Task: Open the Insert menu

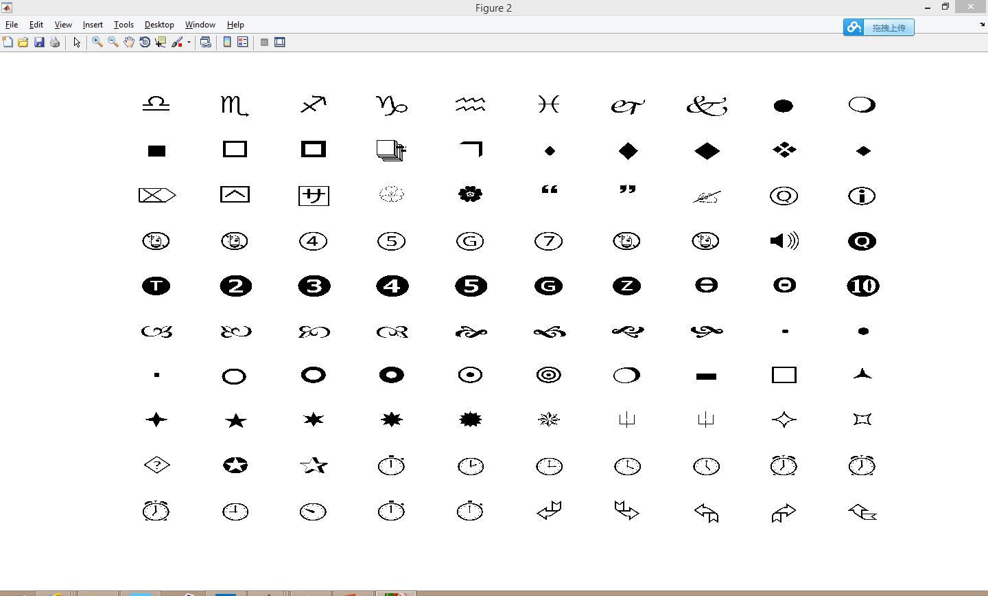Action: [93, 25]
